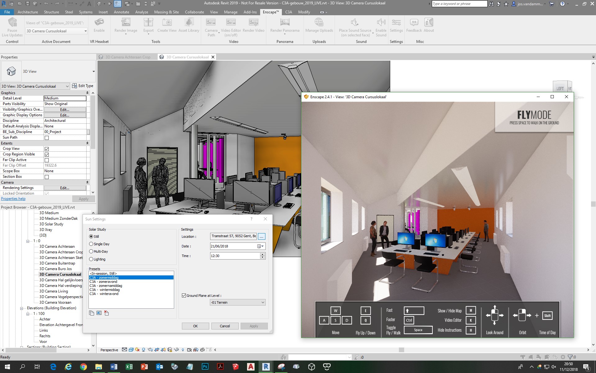Click Place Sound Source icon

(355, 22)
